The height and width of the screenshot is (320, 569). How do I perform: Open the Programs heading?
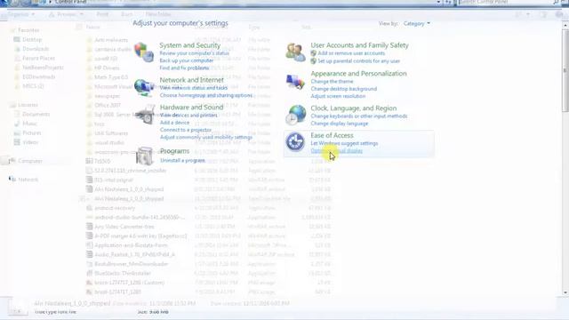pyautogui.click(x=174, y=151)
